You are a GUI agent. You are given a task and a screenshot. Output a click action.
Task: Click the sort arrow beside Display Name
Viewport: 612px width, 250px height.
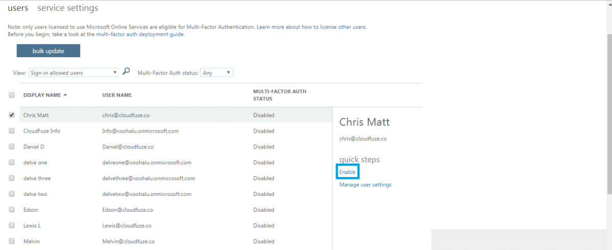click(65, 95)
